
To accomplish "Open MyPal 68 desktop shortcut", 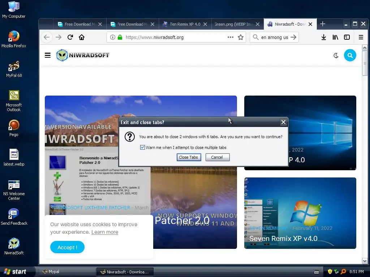I will [x=14, y=69].
